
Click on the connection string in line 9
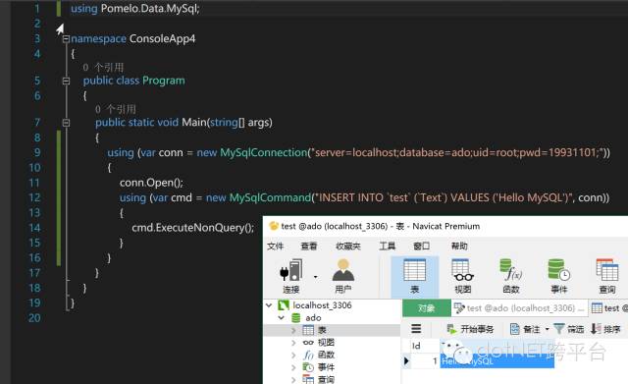[457, 153]
